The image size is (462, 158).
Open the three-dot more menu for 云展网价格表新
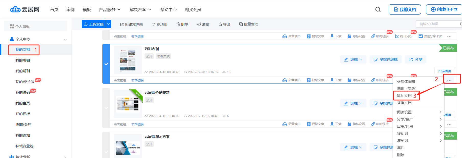[449, 124]
